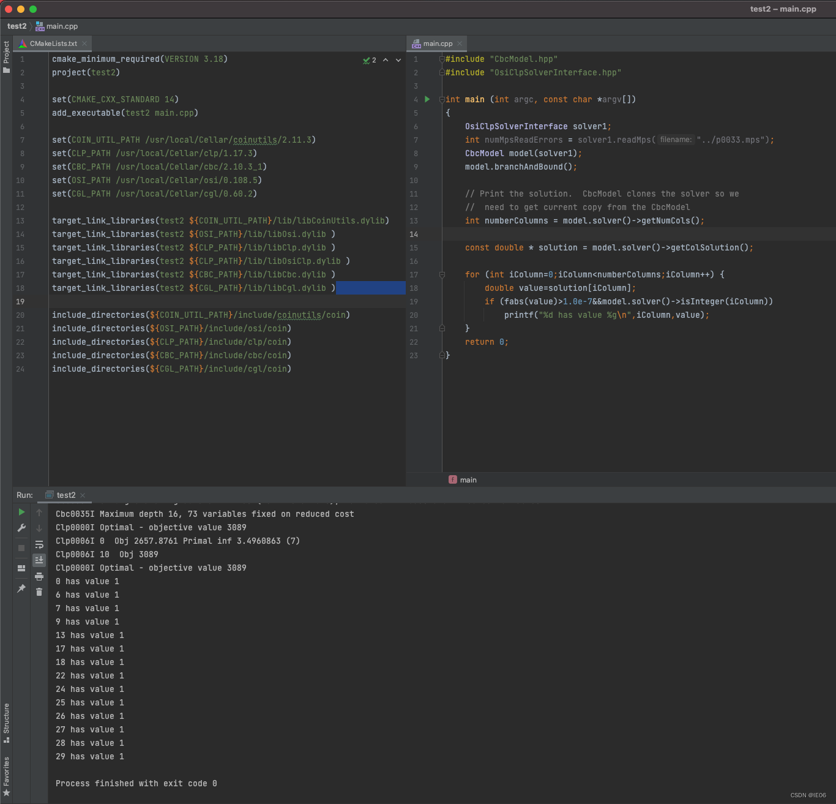
Task: Click the grey Stop process icon
Action: click(21, 548)
